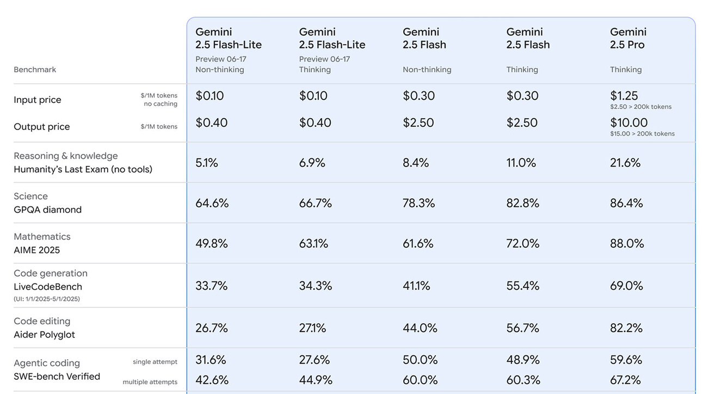Click the $1.25 input price value

point(624,96)
